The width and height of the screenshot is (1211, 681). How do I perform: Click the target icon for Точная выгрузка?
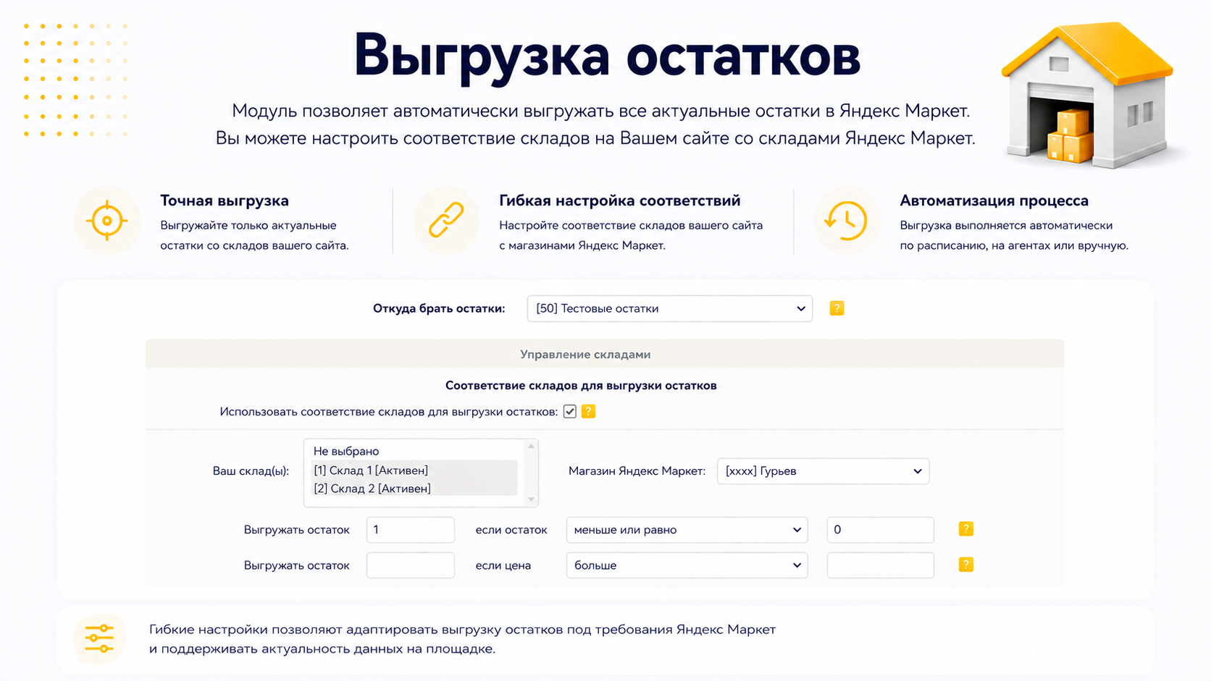click(106, 221)
